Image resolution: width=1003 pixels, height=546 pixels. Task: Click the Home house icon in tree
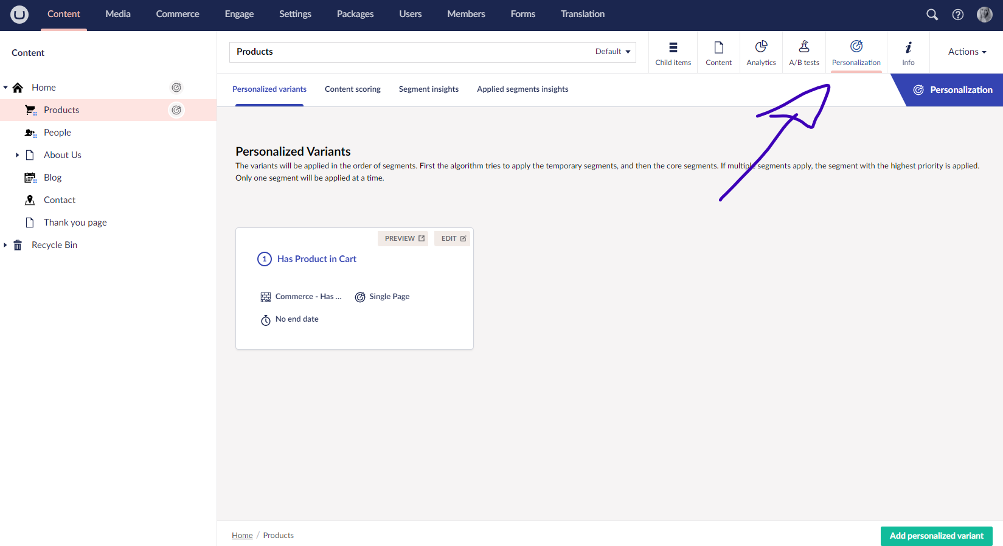point(18,88)
